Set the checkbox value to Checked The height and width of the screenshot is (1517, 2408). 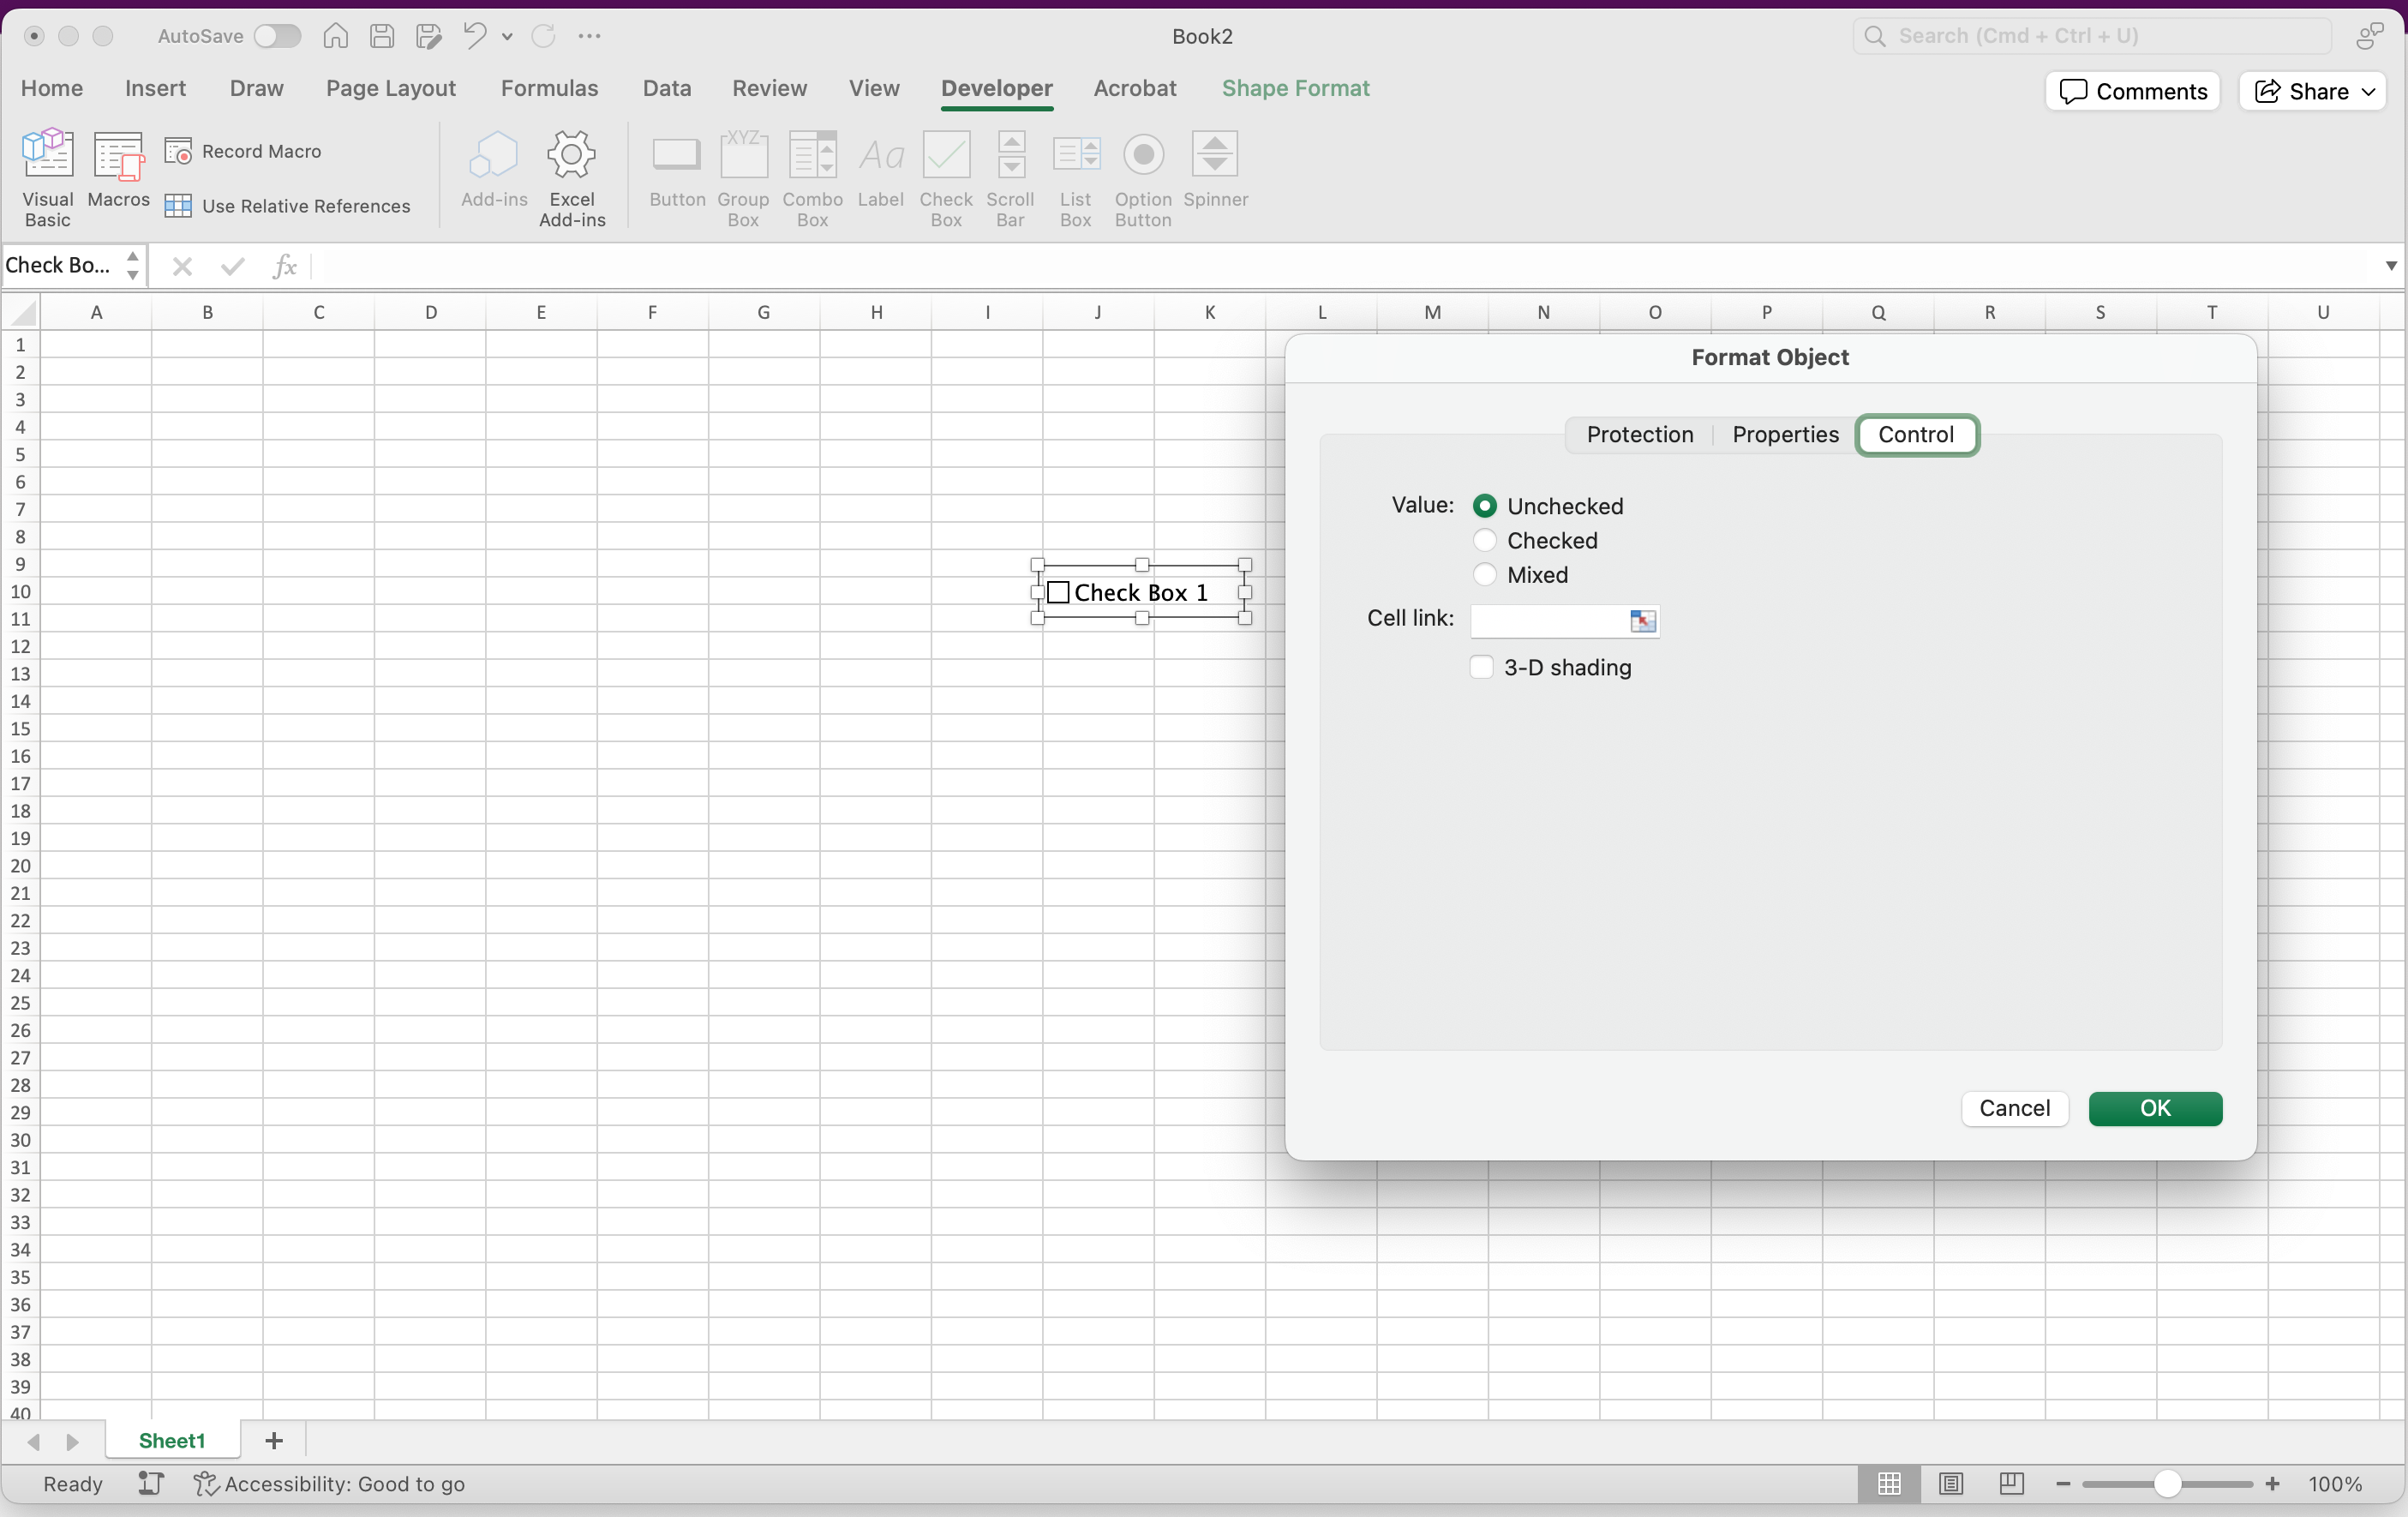[1485, 541]
